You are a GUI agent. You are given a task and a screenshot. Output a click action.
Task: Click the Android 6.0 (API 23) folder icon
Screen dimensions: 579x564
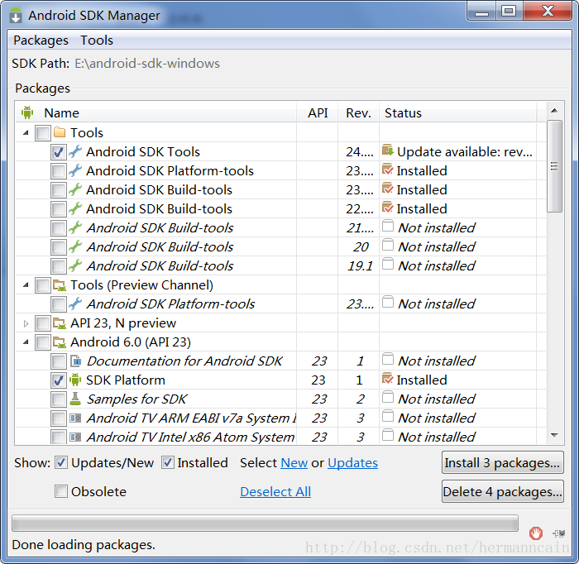pos(60,342)
